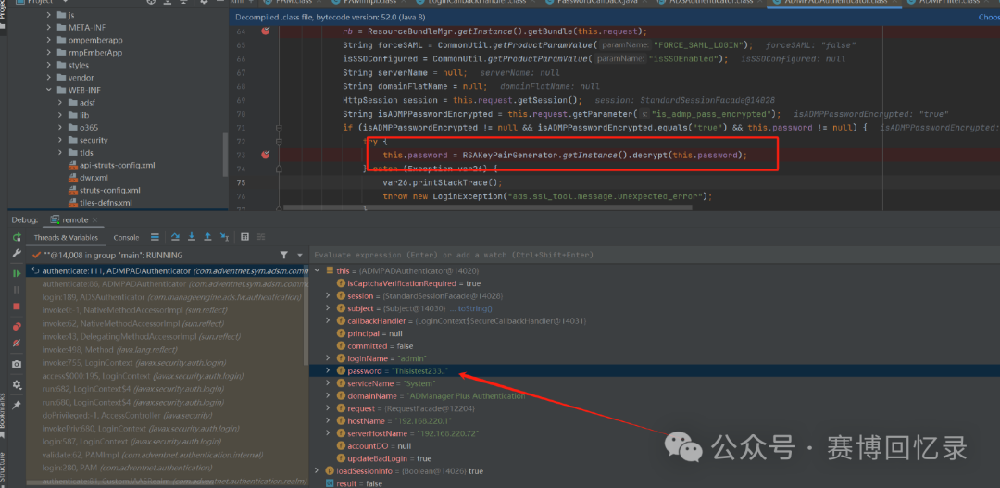Collapse the WEB-INF folder
This screenshot has height=488, width=1000.
(49, 90)
